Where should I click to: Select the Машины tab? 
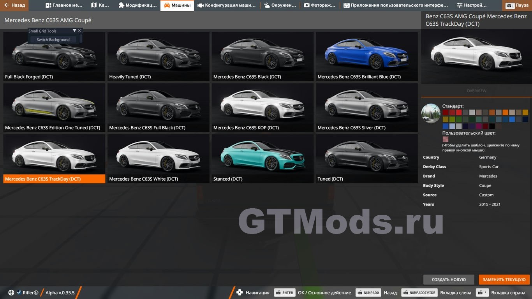(x=177, y=5)
